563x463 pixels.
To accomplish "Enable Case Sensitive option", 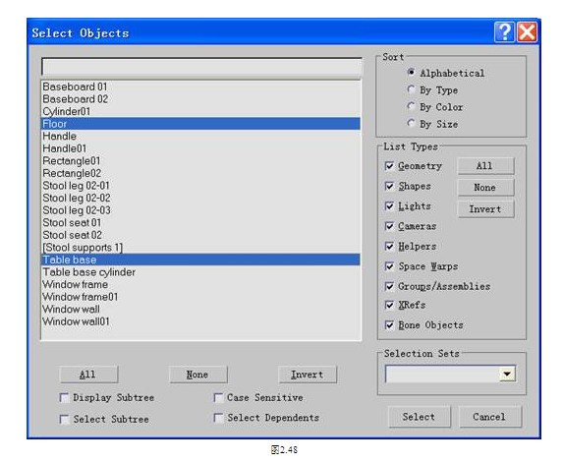I will tap(218, 397).
